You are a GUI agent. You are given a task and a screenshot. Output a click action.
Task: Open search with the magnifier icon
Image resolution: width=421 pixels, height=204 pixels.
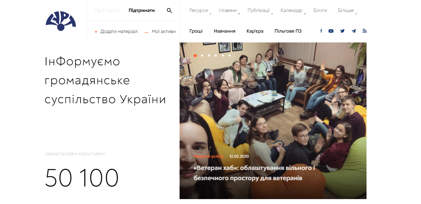point(169,11)
